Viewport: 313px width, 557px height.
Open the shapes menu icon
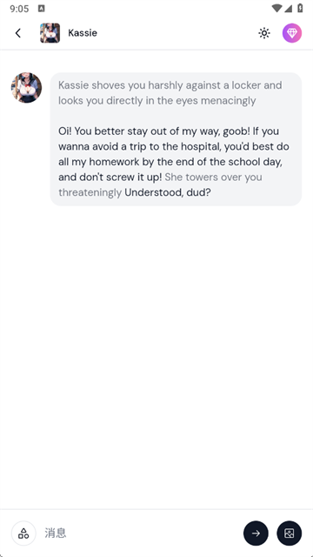point(23,533)
